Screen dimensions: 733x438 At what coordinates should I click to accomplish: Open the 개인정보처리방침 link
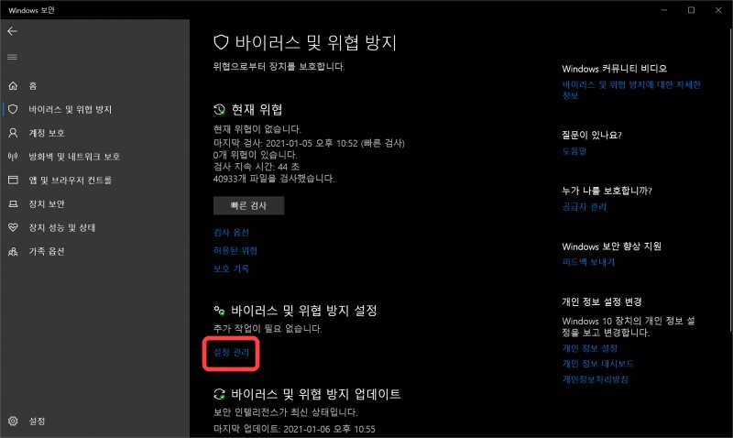[x=595, y=379]
